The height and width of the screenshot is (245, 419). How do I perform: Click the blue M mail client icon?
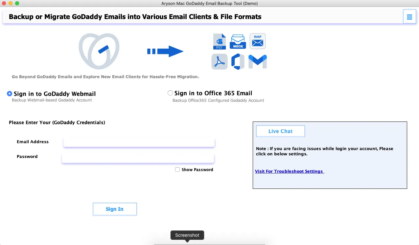258,62
